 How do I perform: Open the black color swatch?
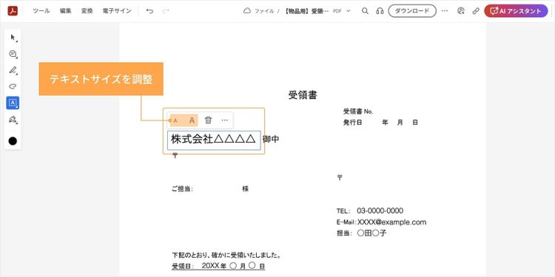pyautogui.click(x=13, y=141)
